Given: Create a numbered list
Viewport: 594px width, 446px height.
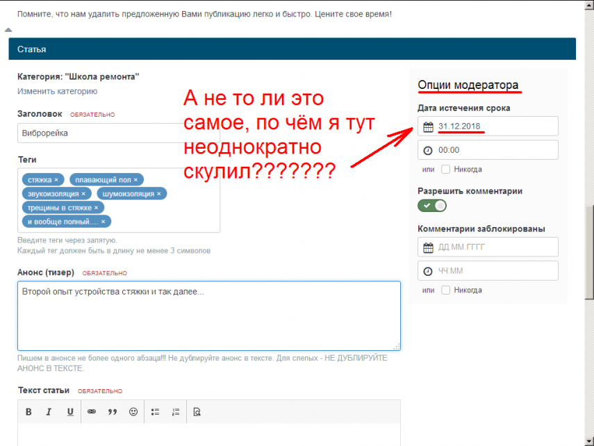Looking at the screenshot, I should tap(176, 412).
